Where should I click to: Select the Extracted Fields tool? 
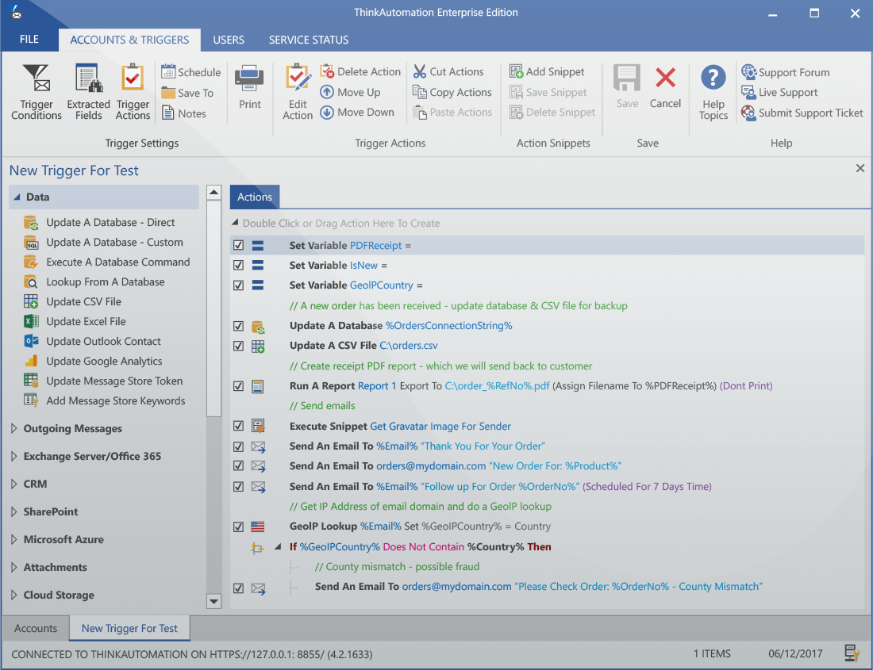[87, 91]
